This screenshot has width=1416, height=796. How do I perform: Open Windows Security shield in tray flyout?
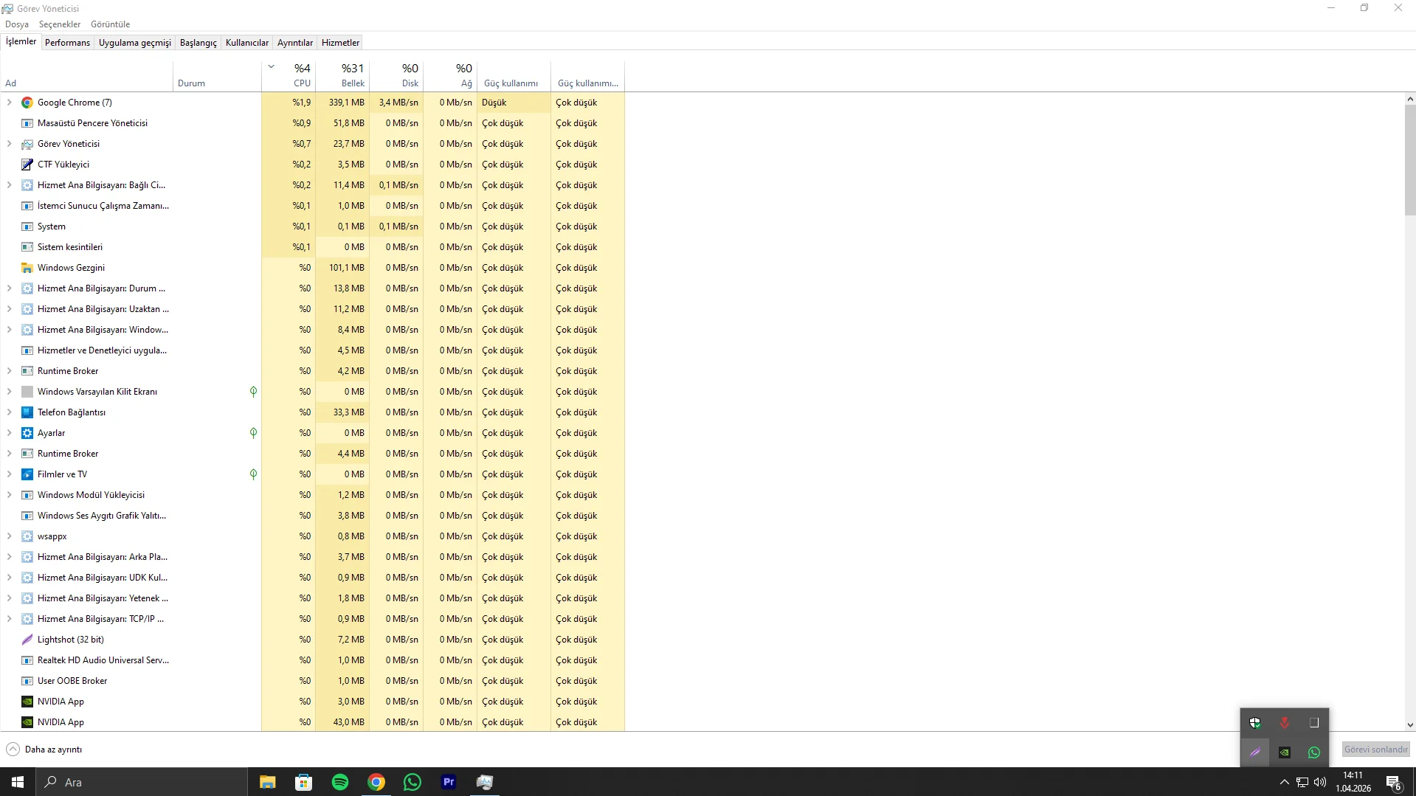(x=1255, y=723)
